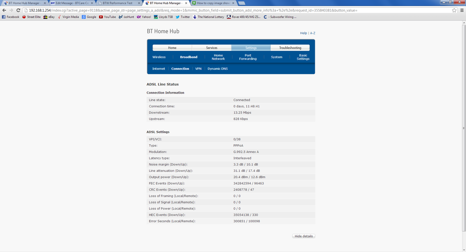Open the Google bookmark
This screenshot has width=466, height=252.
[89, 17]
